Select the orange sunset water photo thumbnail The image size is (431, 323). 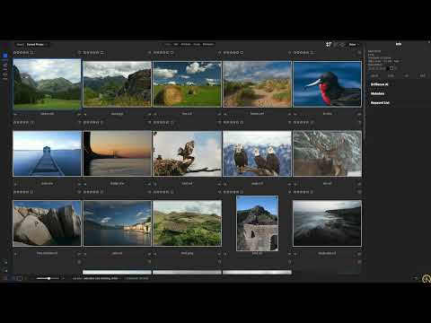117,153
